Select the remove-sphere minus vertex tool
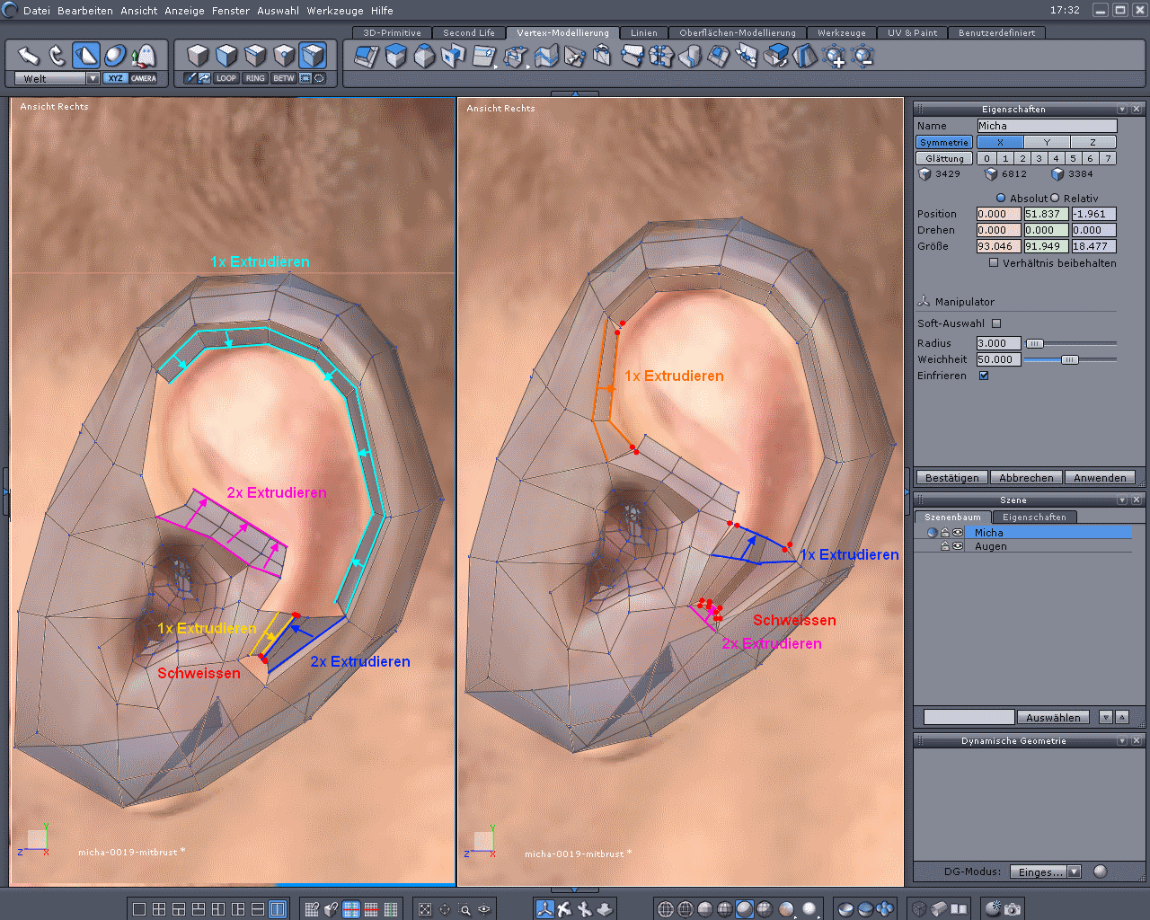 point(863,57)
